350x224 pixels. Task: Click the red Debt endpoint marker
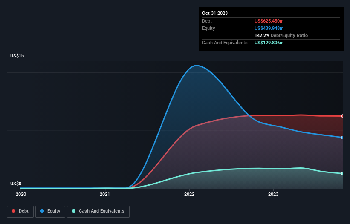(x=343, y=116)
